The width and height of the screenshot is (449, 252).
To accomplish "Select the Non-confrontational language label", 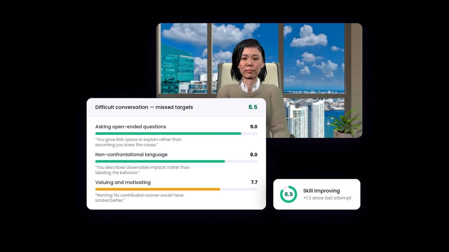I will 131,155.
